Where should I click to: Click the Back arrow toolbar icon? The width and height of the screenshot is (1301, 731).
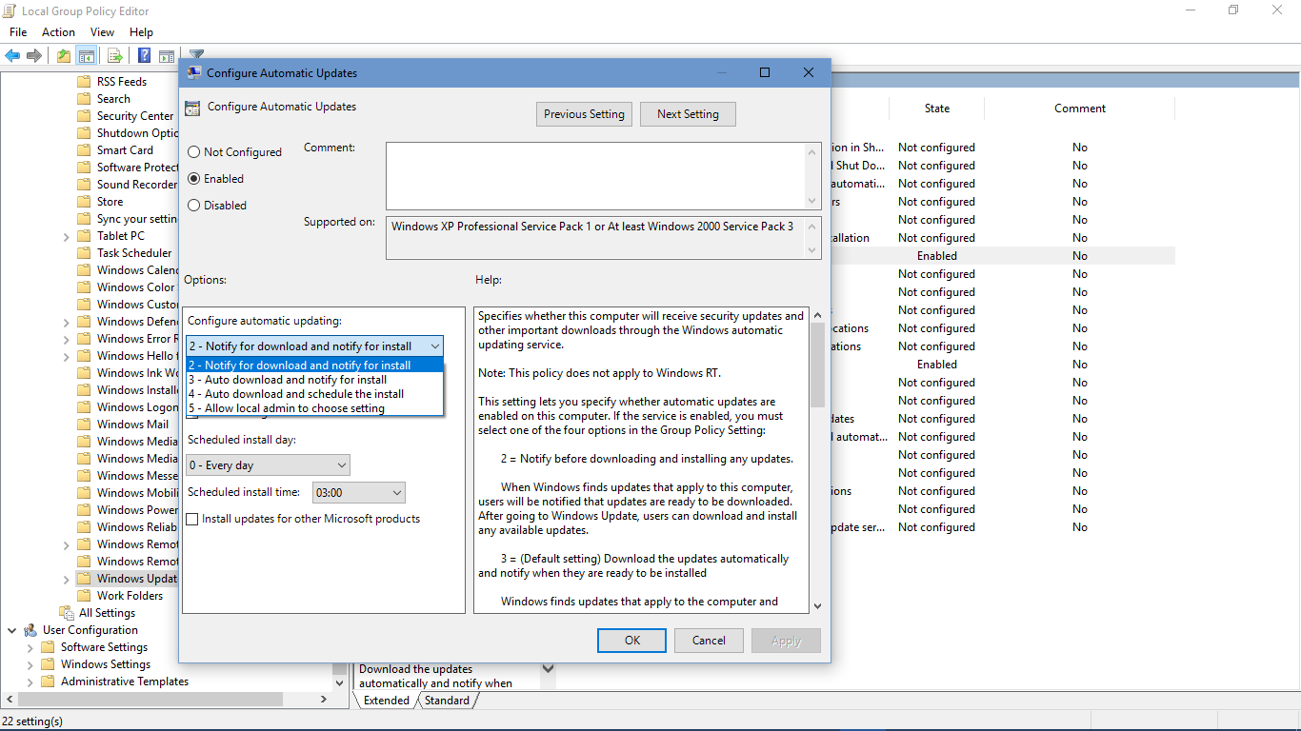[12, 56]
